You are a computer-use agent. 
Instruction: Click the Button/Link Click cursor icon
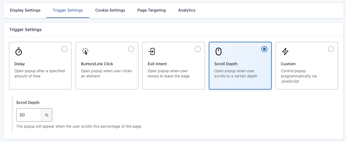[x=85, y=51]
